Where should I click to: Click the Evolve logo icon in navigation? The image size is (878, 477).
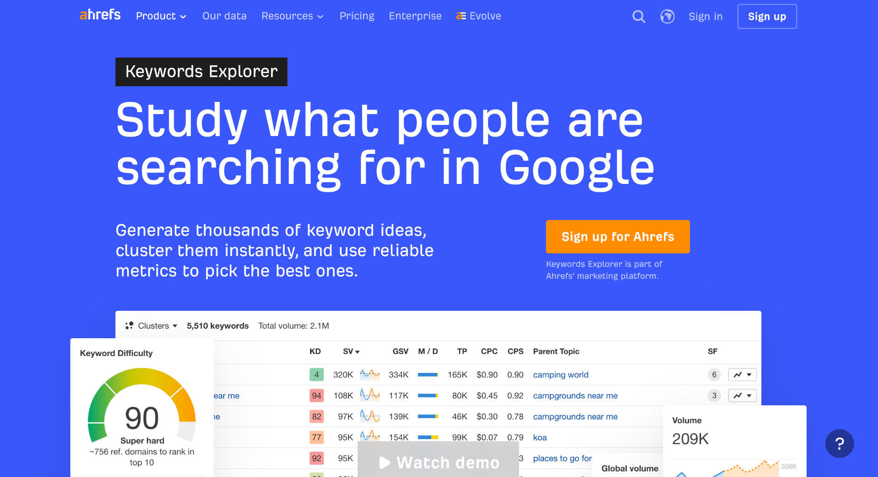point(461,16)
